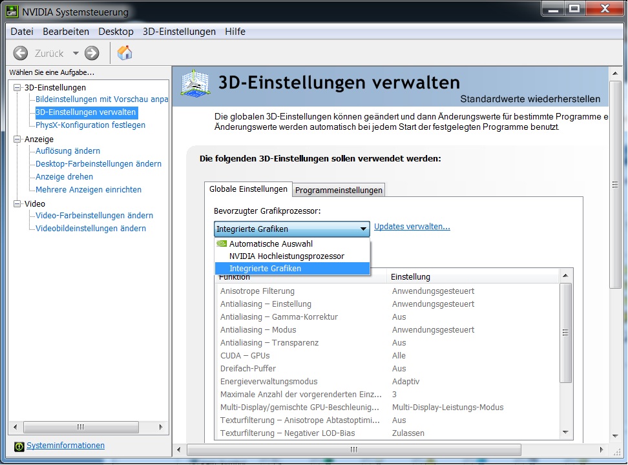
Task: Select Antialiasing – Gamma-Korrektur row
Action: (387, 317)
